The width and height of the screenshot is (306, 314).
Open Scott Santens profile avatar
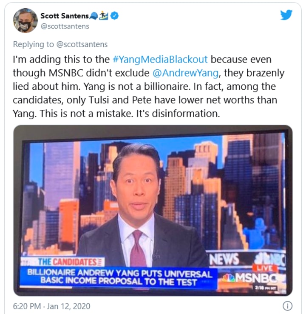pyautogui.click(x=25, y=20)
